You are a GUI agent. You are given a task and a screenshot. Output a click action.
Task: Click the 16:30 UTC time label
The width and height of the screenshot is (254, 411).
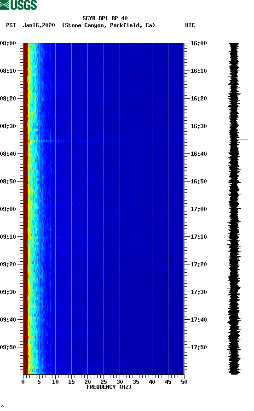coord(198,126)
